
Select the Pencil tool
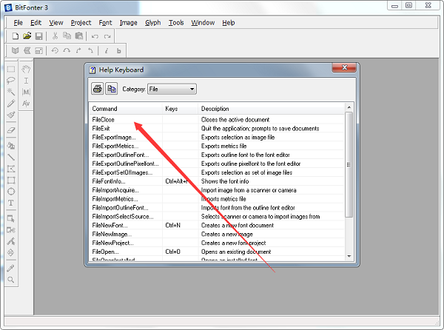(x=11, y=104)
